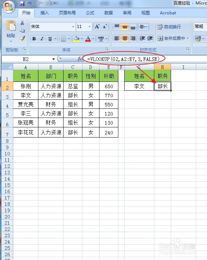The image size is (207, 260).
Task: Toggle 自动换行 wrap text
Action: pos(169,27)
